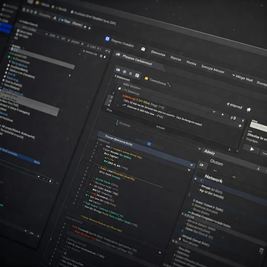
Task: Click the F9 button
Action: [233, 118]
